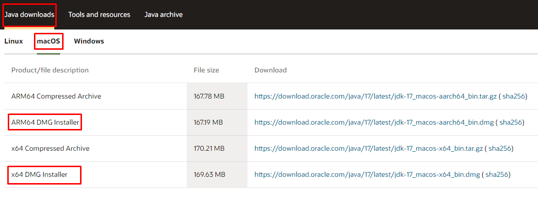Click the Download column header
Viewport: 538px width, 200px height.
coord(270,70)
